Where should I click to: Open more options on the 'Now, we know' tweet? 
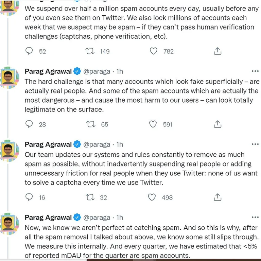255,217
